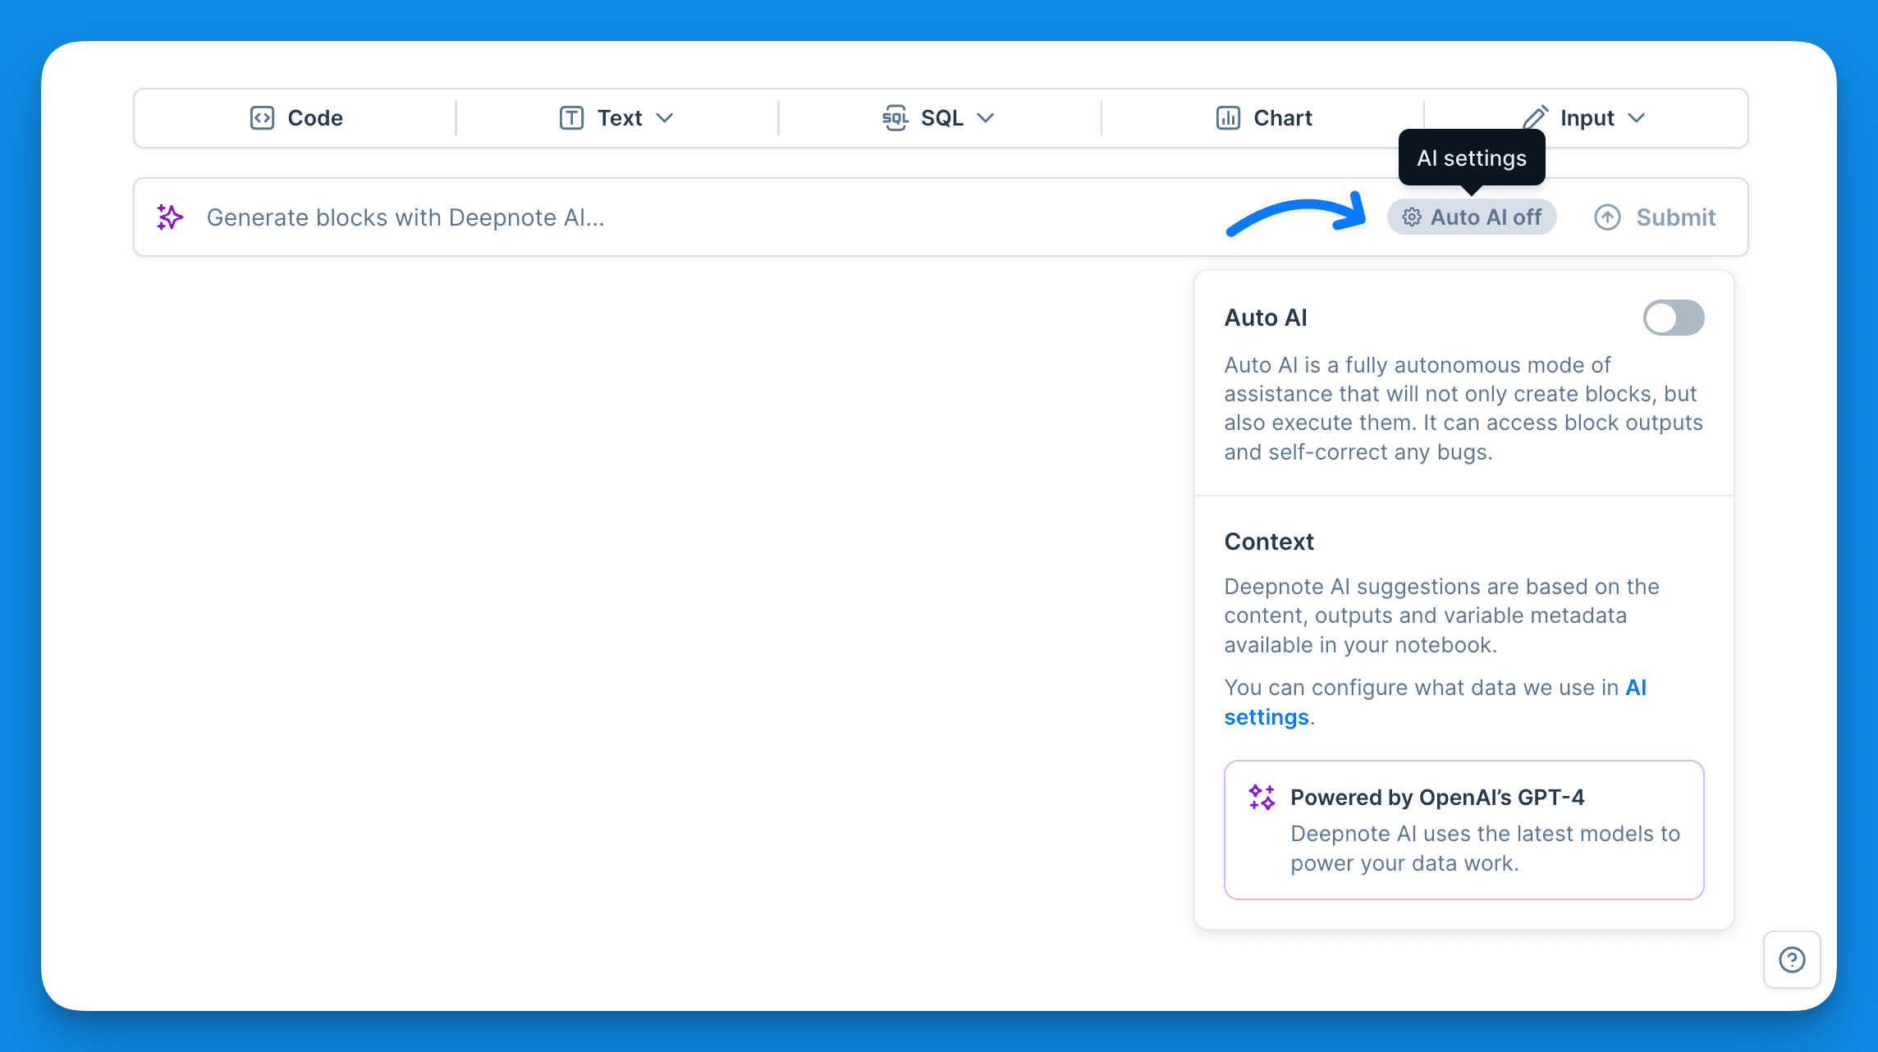Toggle the Auto AI on/off switch
The image size is (1878, 1052).
[x=1673, y=317]
